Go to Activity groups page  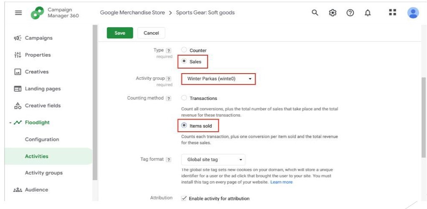44,173
